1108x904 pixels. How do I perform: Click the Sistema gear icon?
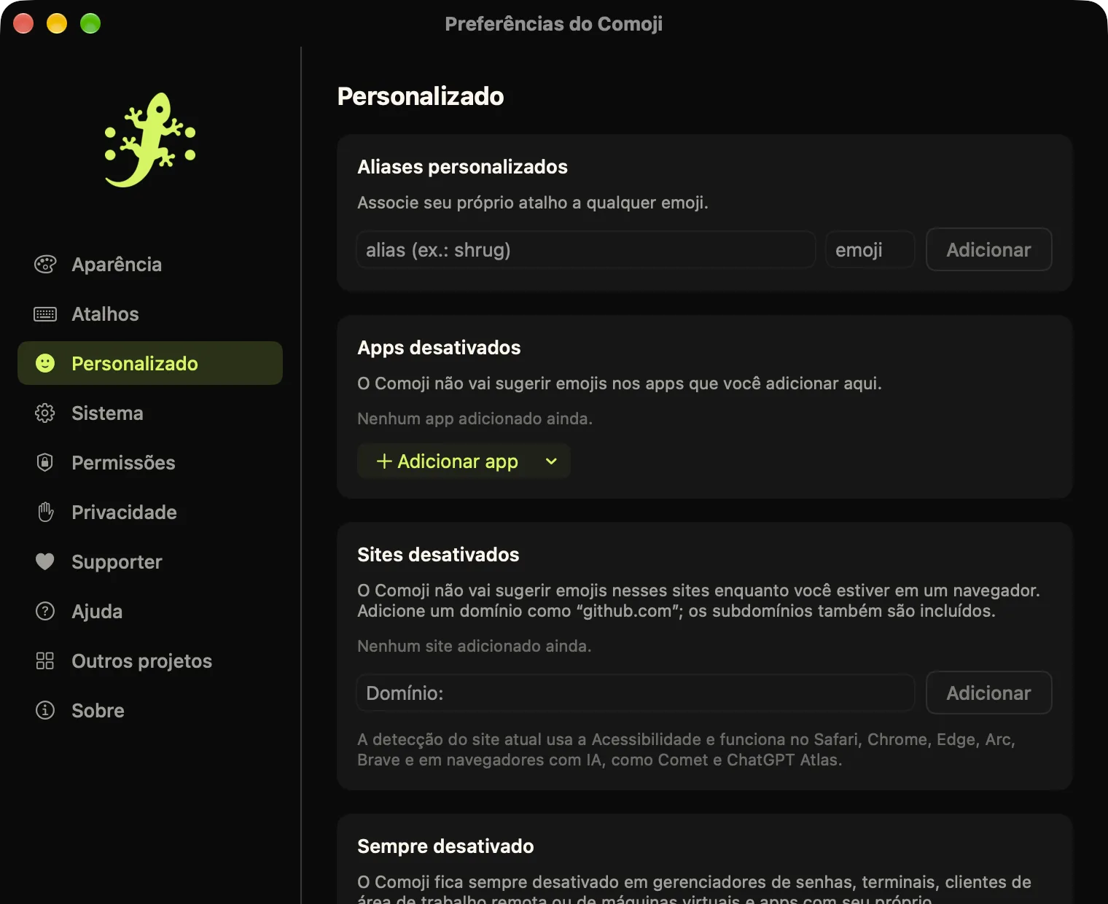(x=45, y=413)
